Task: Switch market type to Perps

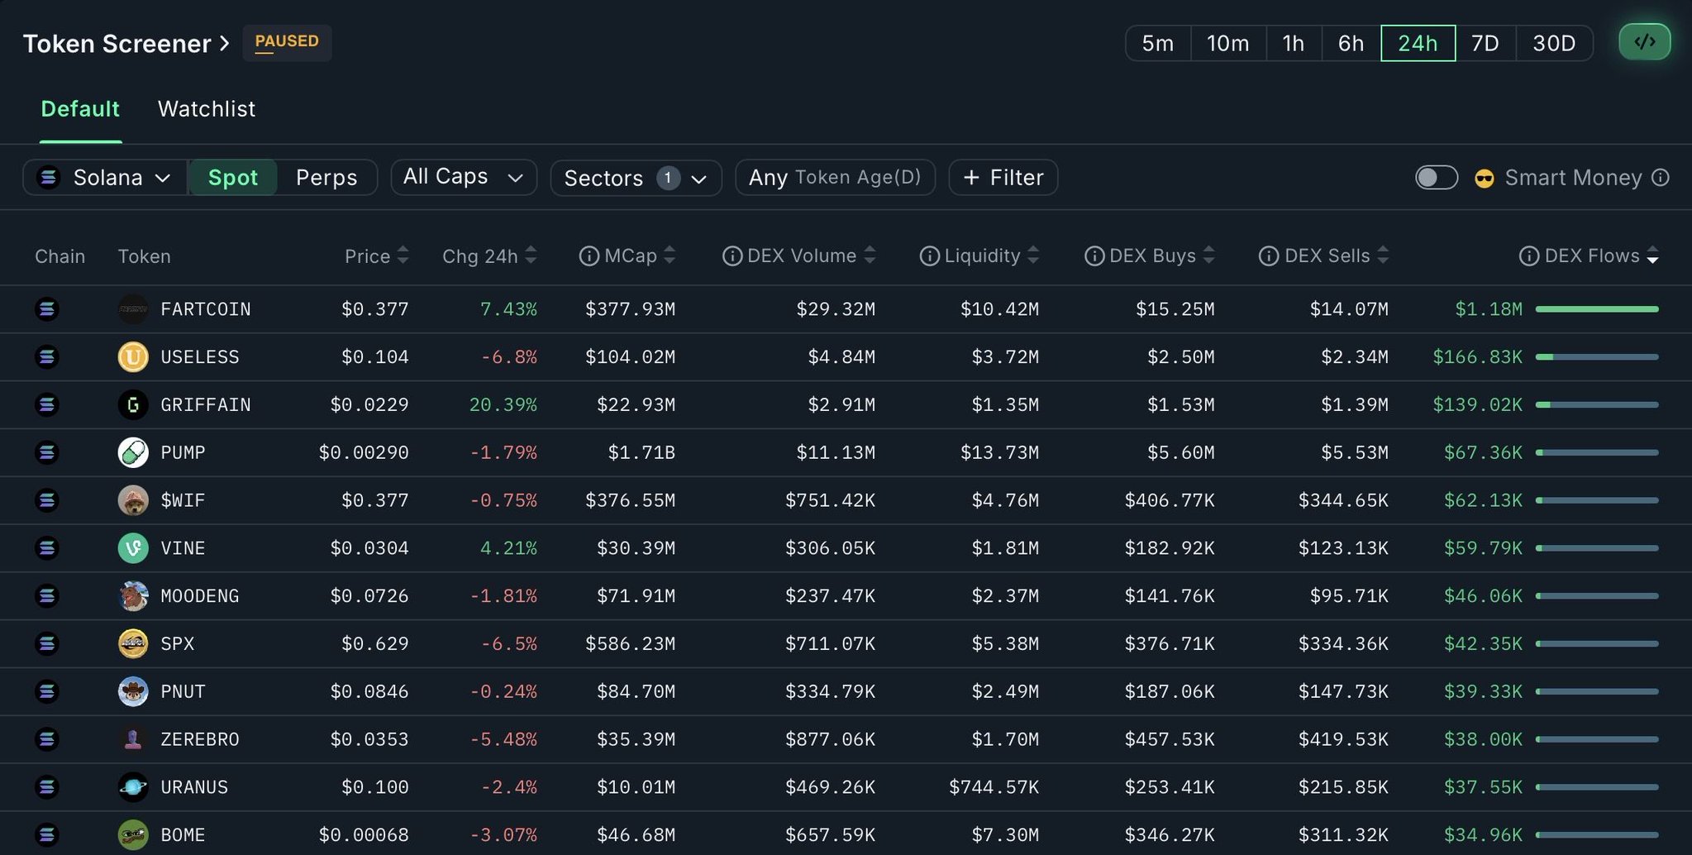Action: (326, 178)
